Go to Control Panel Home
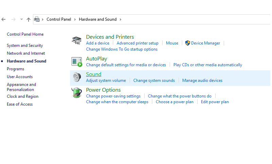The height and width of the screenshot is (164, 272). click(25, 34)
